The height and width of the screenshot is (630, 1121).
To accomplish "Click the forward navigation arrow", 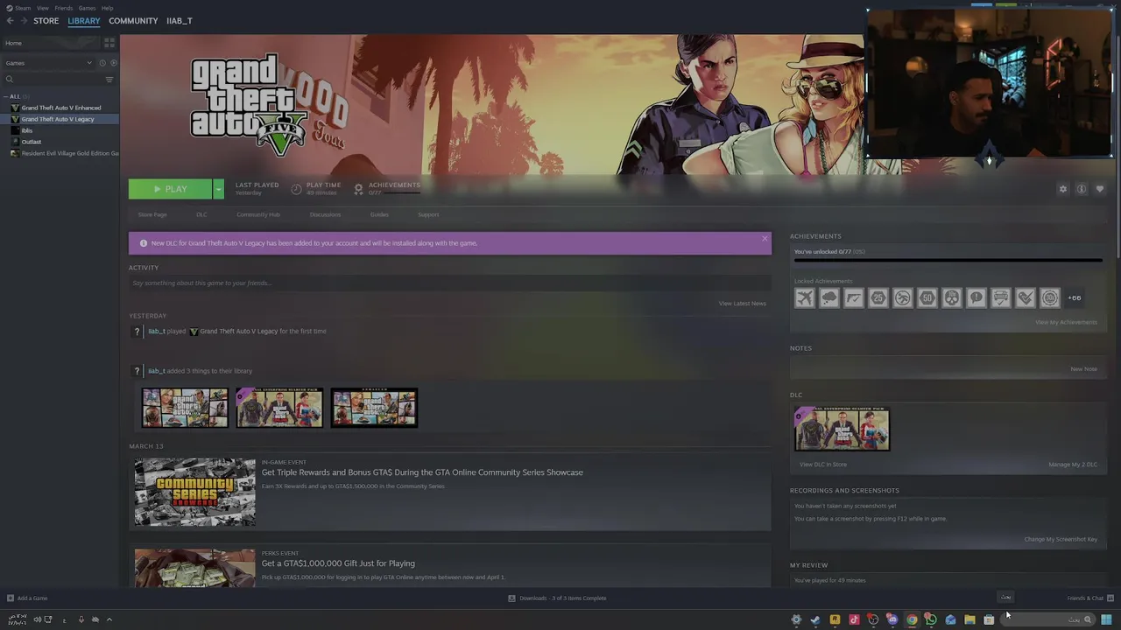I will pos(23,21).
